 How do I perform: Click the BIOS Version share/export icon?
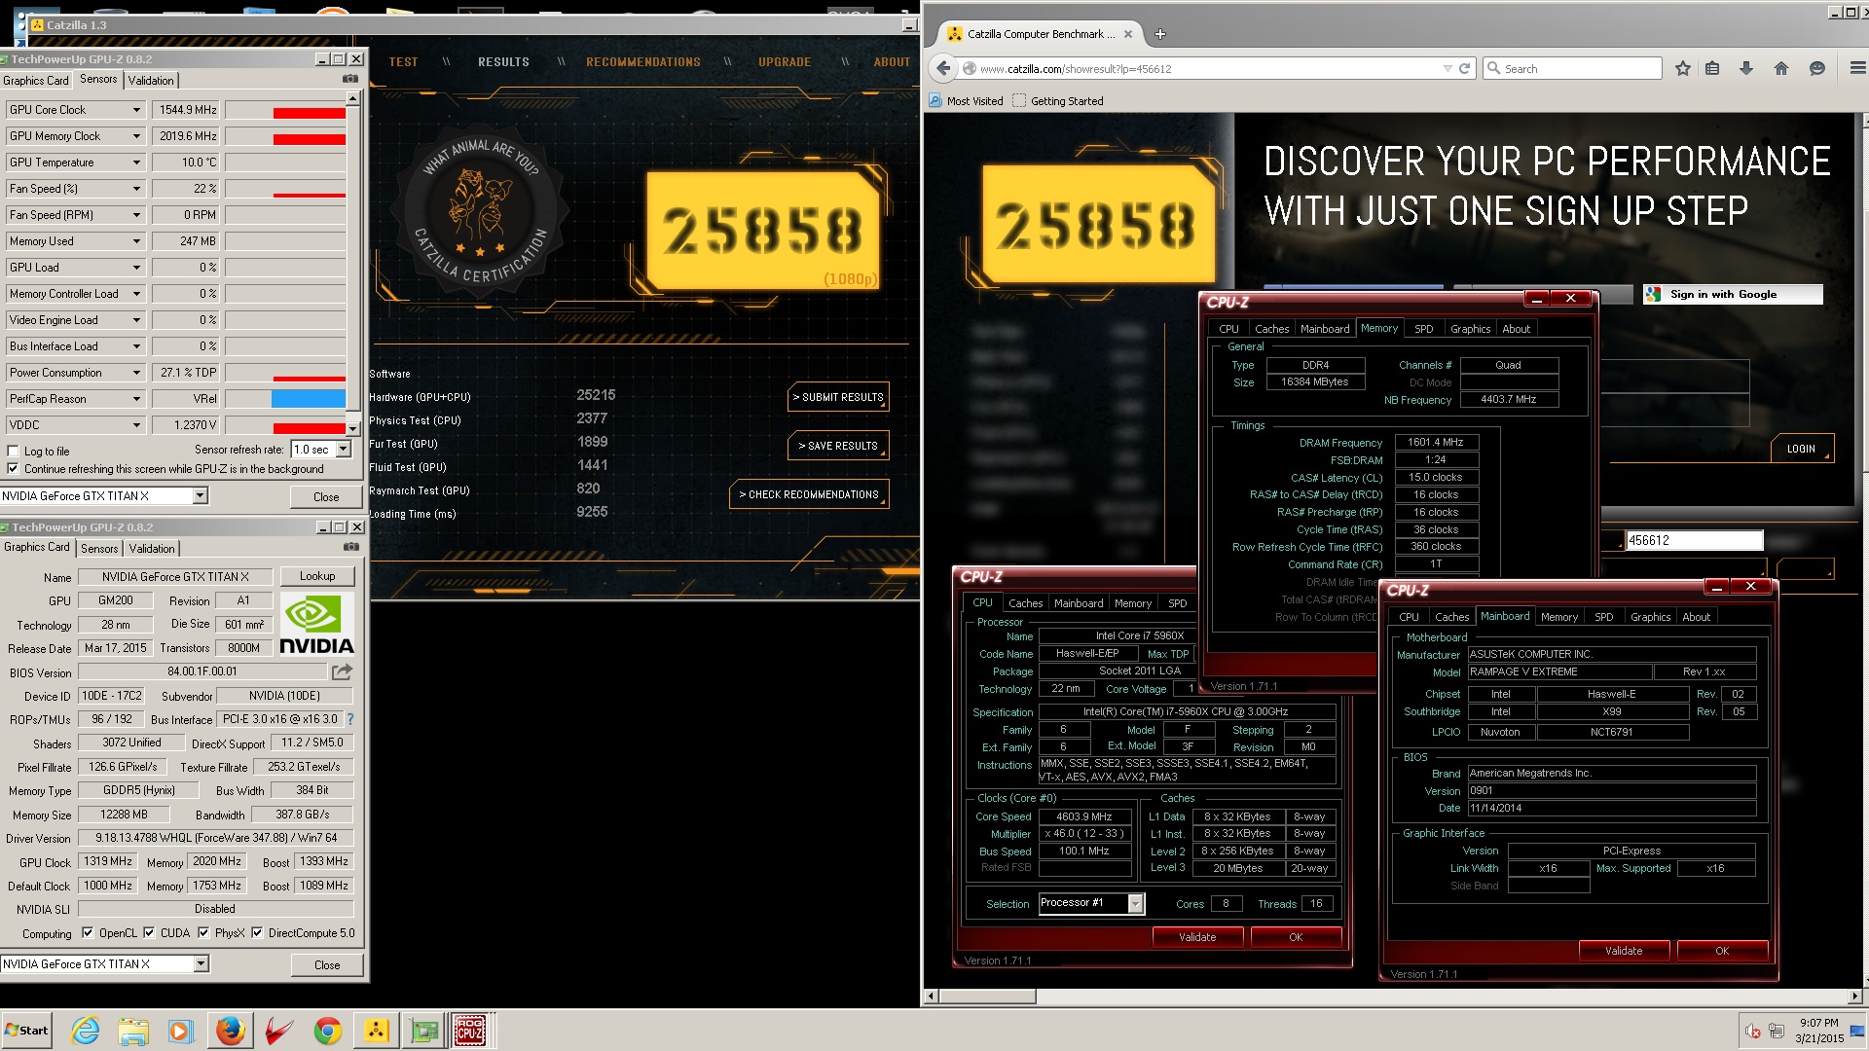(342, 671)
